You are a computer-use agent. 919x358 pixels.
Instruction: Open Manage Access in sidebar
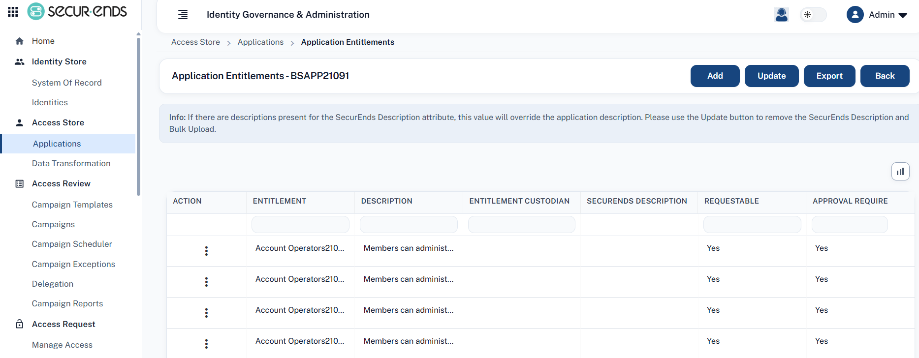pos(62,345)
